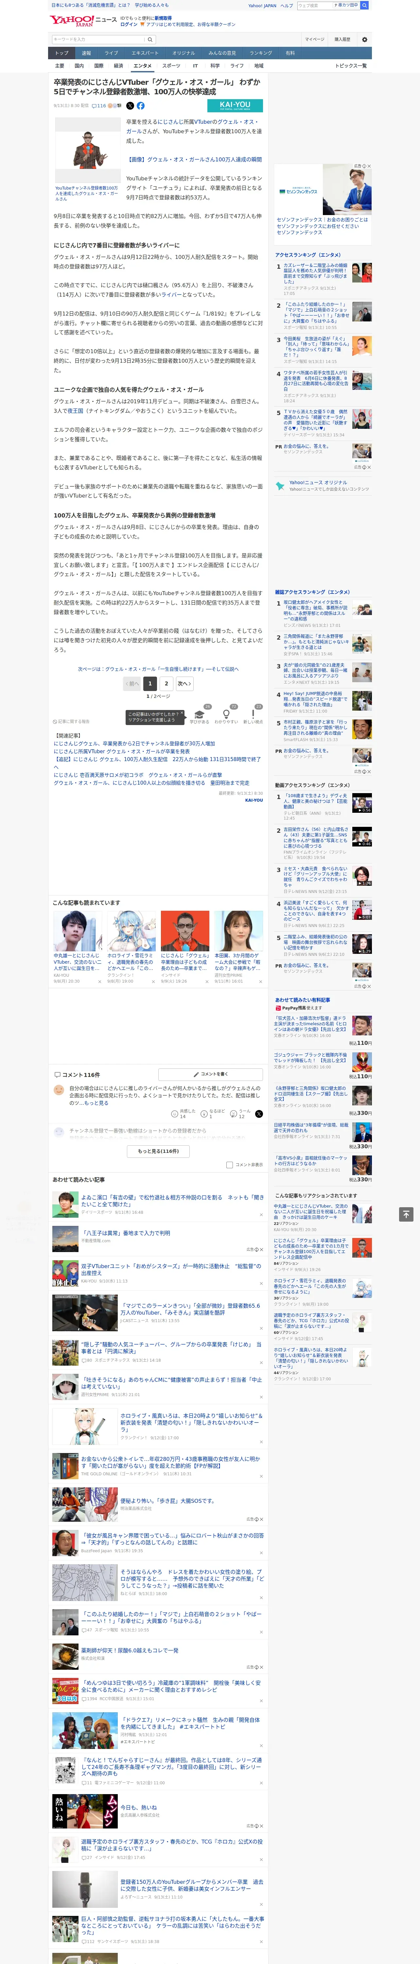This screenshot has height=1964, width=420.
Task: Open the settings gear in the header
Action: (x=364, y=39)
